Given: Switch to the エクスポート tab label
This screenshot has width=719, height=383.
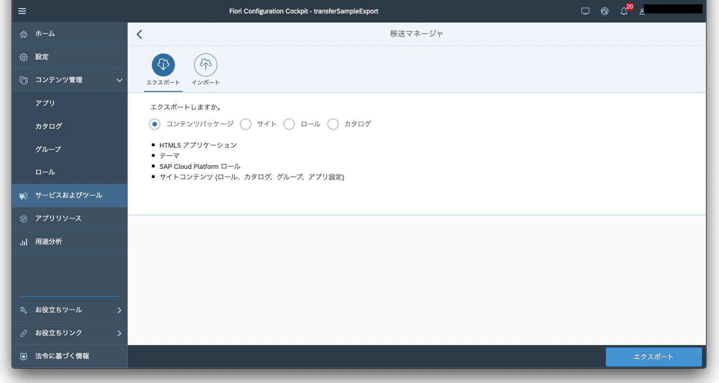Looking at the screenshot, I should click(x=163, y=83).
